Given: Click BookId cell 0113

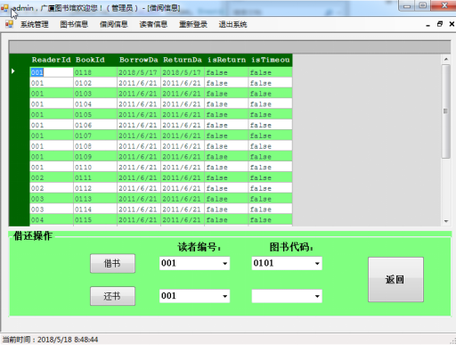Looking at the screenshot, I should coord(95,199).
